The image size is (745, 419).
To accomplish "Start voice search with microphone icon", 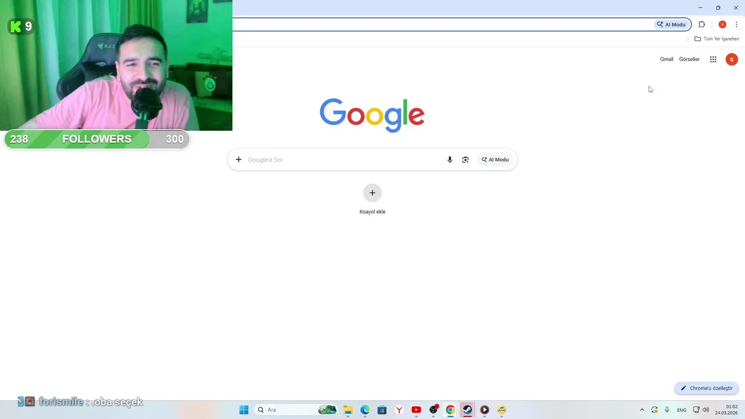I will (449, 159).
